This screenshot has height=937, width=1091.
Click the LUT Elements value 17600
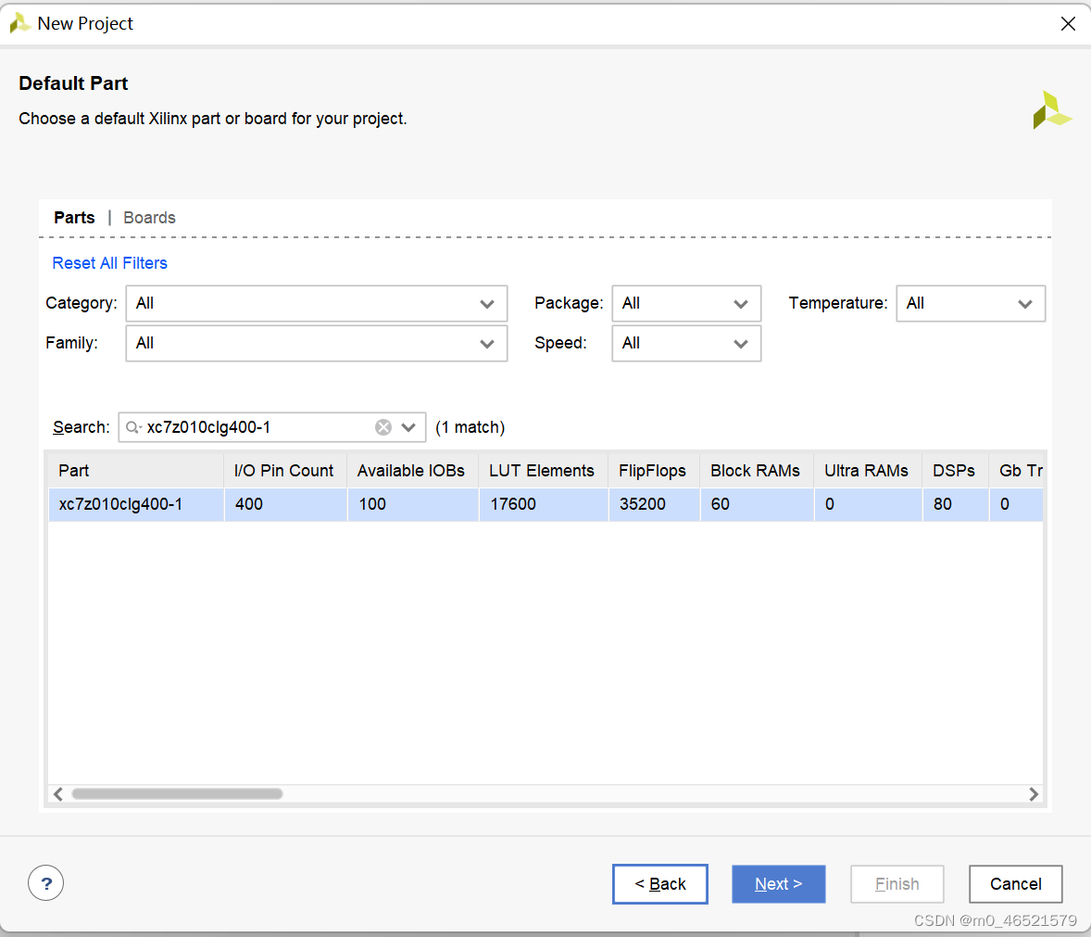513,505
